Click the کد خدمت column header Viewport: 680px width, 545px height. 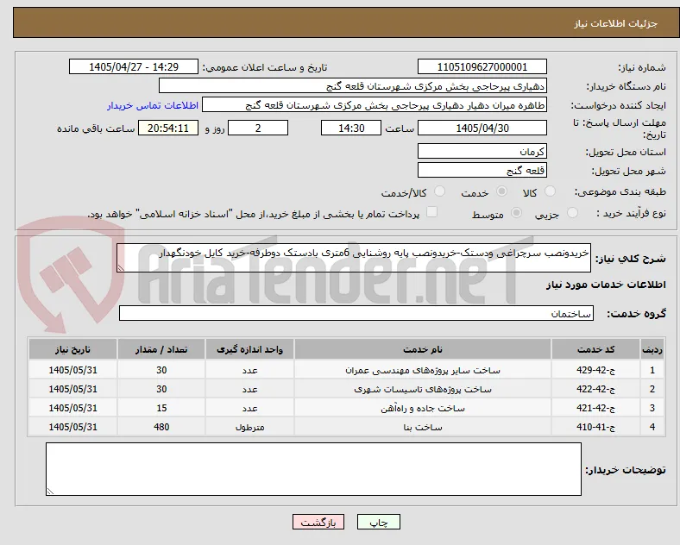click(x=596, y=349)
